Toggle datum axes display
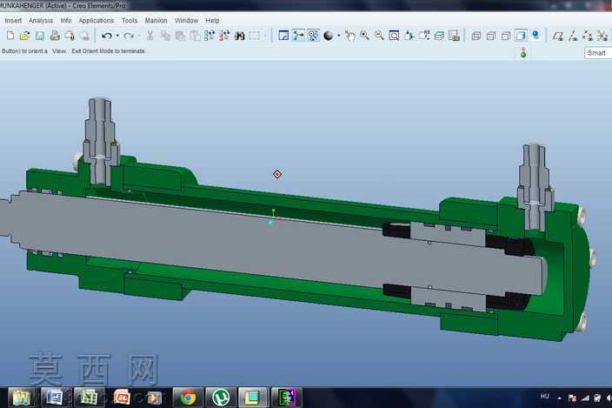The image size is (612, 408). (x=573, y=36)
